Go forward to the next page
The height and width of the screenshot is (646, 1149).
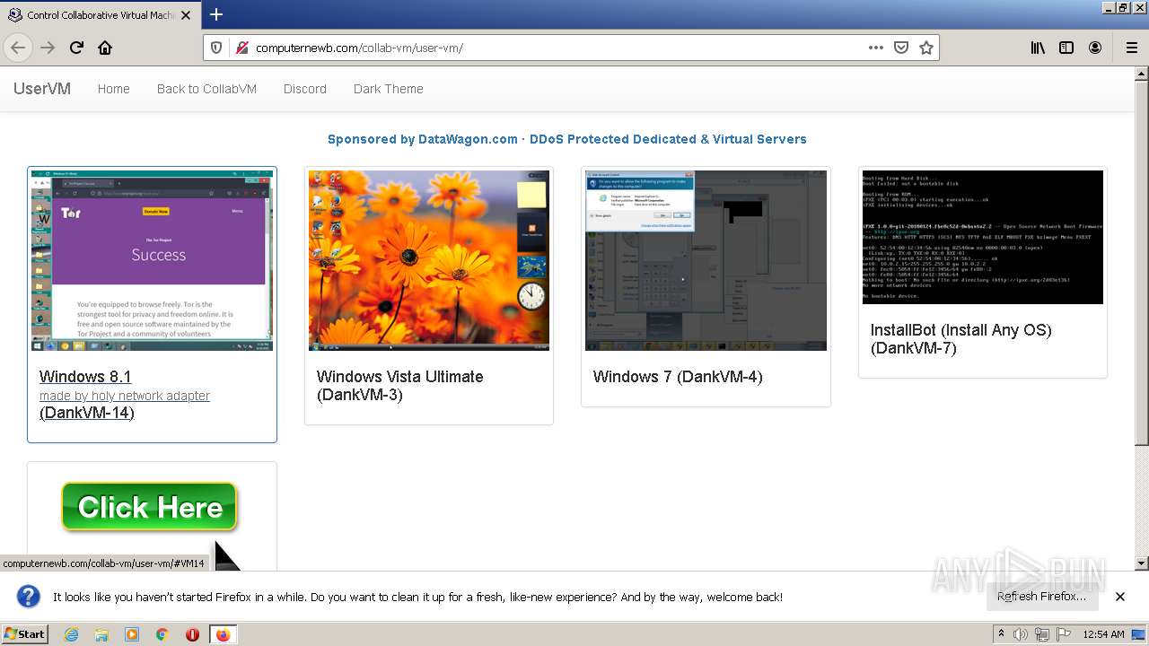point(48,48)
